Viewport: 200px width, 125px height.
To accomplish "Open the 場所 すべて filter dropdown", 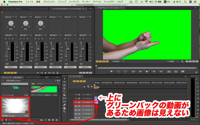I will tap(48, 84).
